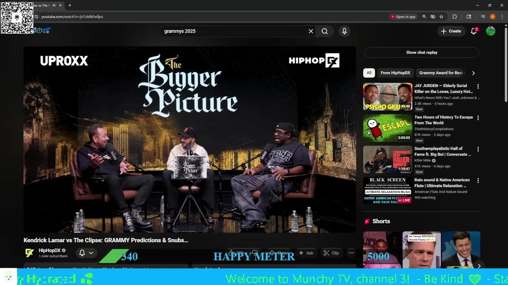Open the Killer Mike channel link

point(422,160)
